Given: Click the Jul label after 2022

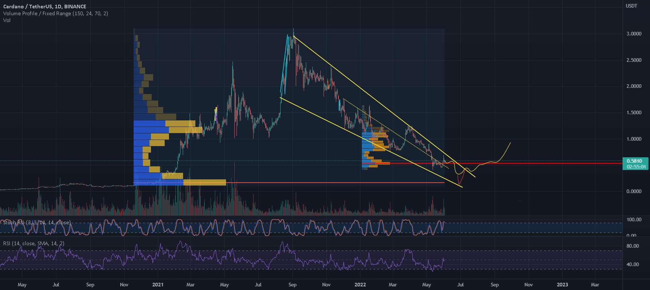Looking at the screenshot, I should (460, 285).
